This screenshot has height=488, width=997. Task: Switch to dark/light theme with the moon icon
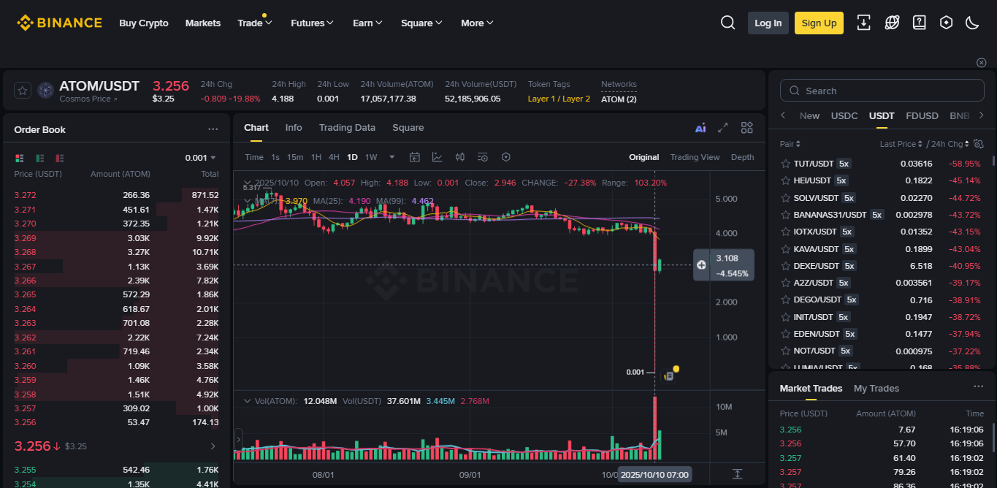[972, 23]
